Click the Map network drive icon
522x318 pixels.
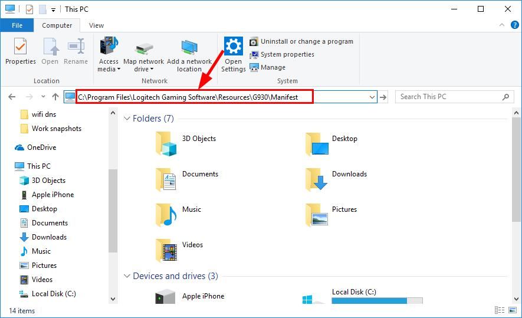(x=144, y=47)
